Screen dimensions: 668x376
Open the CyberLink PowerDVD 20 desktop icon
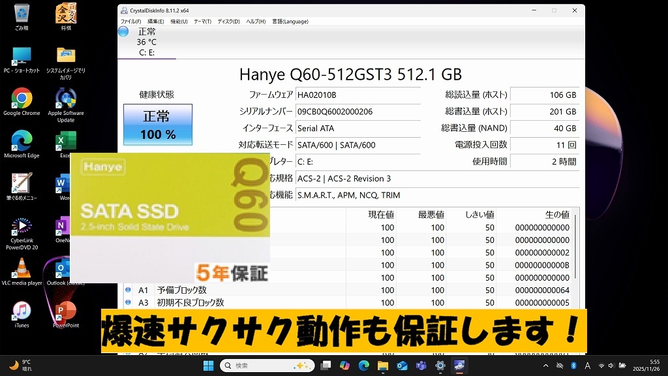point(22,234)
